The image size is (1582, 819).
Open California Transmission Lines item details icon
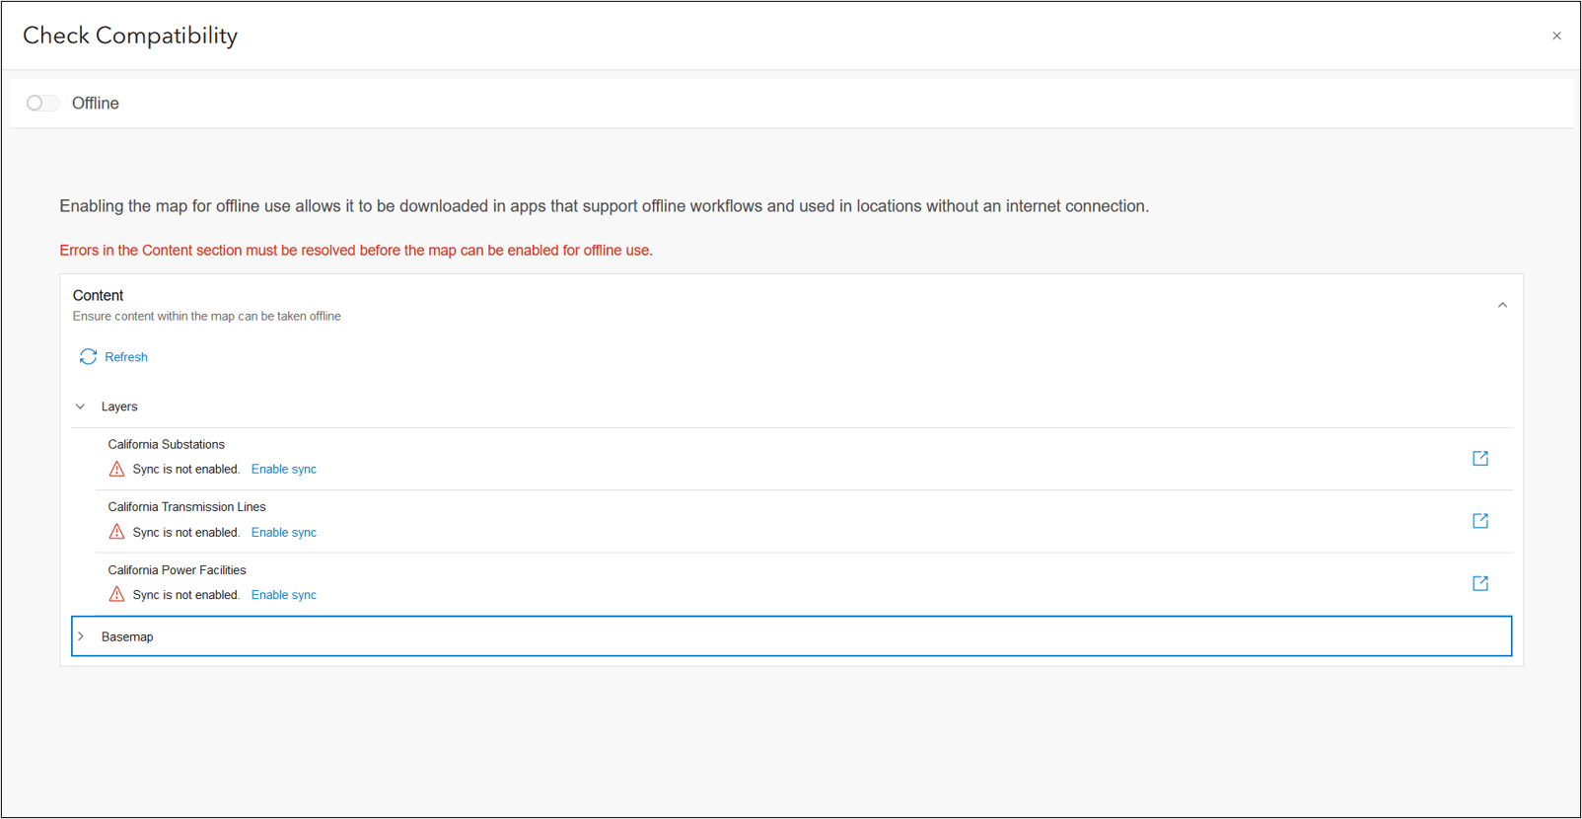click(1479, 521)
